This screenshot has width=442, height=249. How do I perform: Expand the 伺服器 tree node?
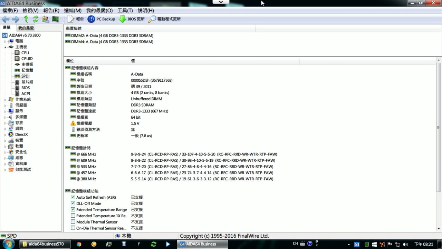pos(5,106)
